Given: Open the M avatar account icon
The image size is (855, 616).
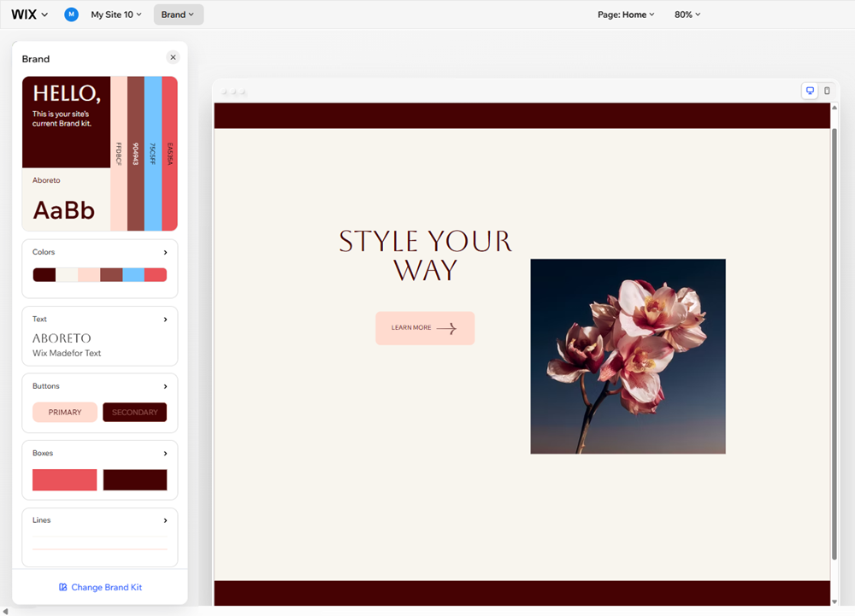Looking at the screenshot, I should coord(71,14).
